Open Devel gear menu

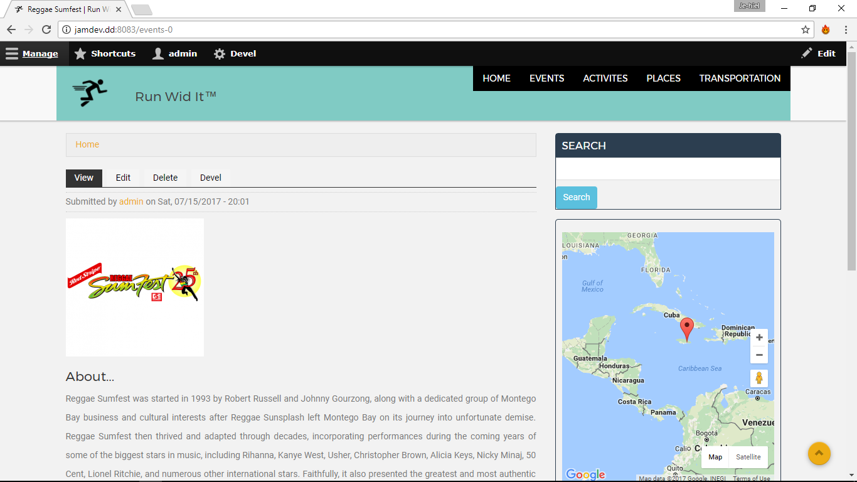coord(235,54)
